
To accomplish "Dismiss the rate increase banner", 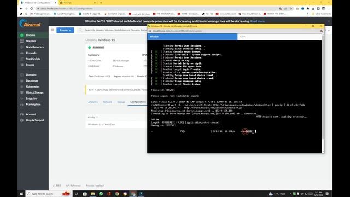I will [x=329, y=21].
